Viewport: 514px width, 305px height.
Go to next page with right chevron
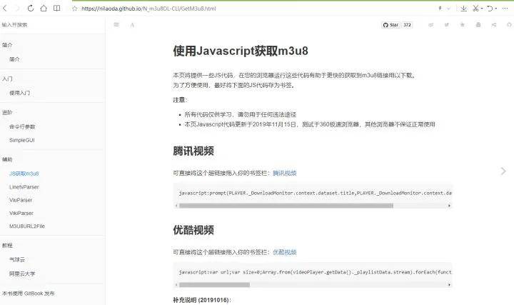503,171
